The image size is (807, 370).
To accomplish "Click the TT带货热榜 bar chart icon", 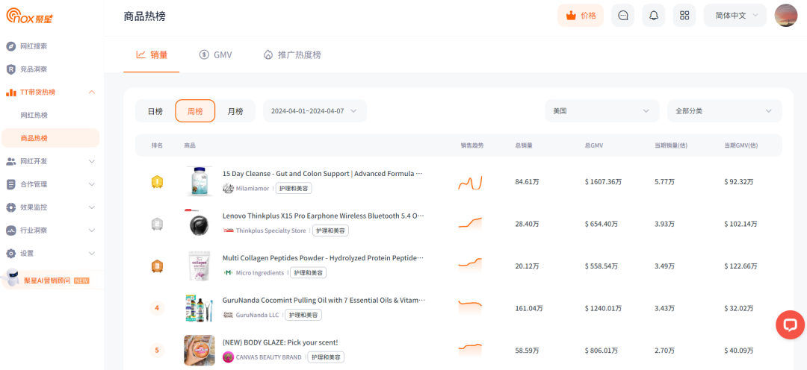I will pyautogui.click(x=10, y=92).
